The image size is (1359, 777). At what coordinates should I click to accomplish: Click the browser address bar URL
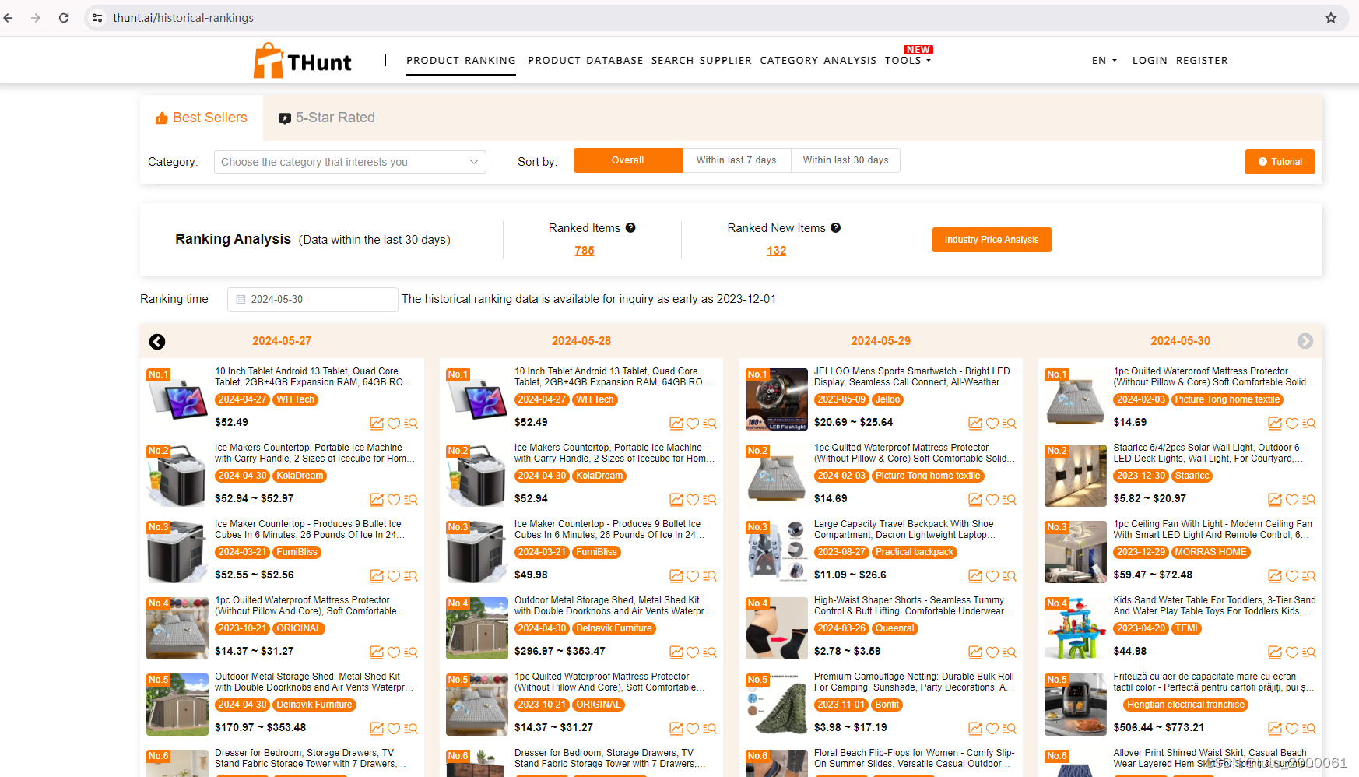point(183,18)
